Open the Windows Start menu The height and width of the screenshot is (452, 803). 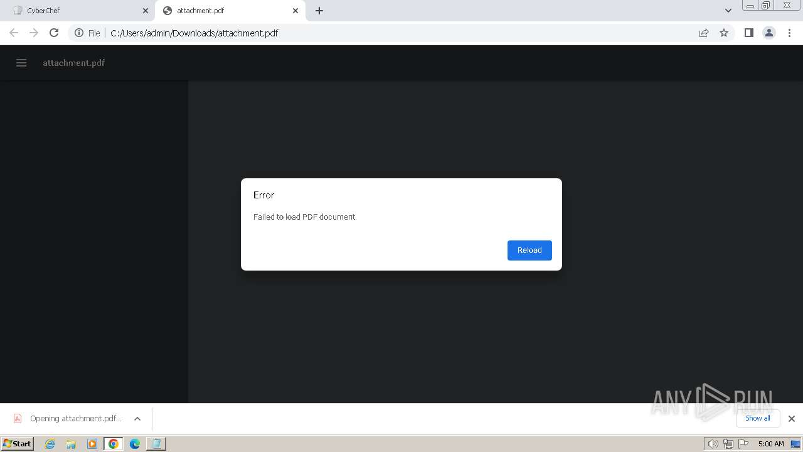[x=18, y=443]
